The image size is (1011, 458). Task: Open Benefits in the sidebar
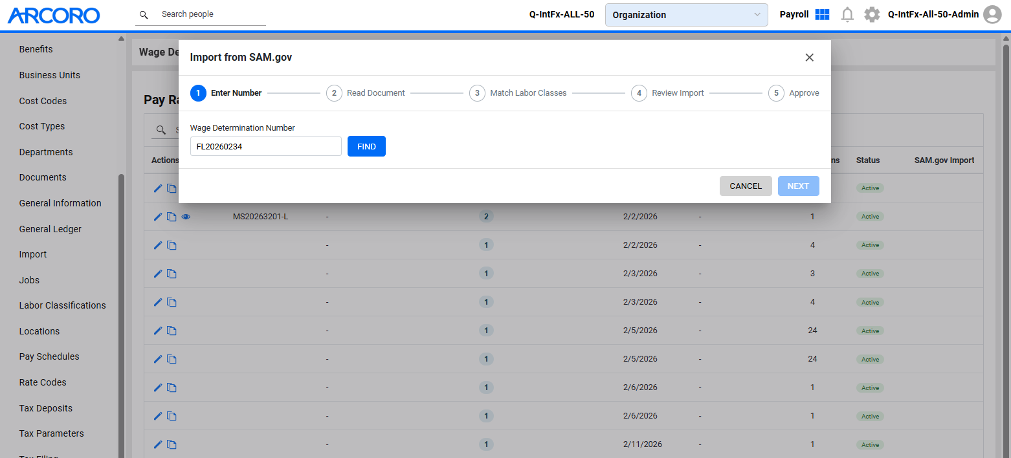tap(36, 49)
